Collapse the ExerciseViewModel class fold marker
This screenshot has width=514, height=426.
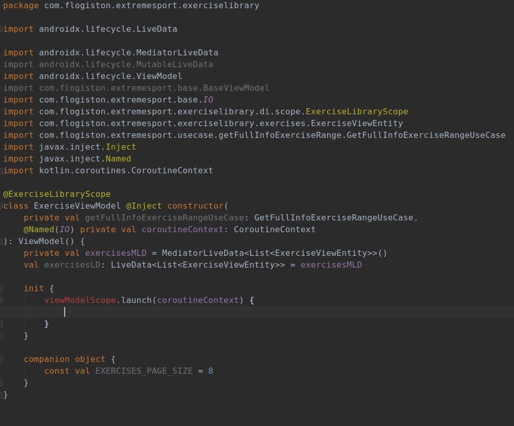click(x=2, y=206)
